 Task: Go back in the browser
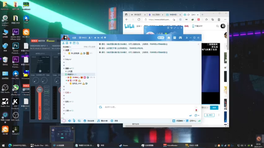point(127,19)
